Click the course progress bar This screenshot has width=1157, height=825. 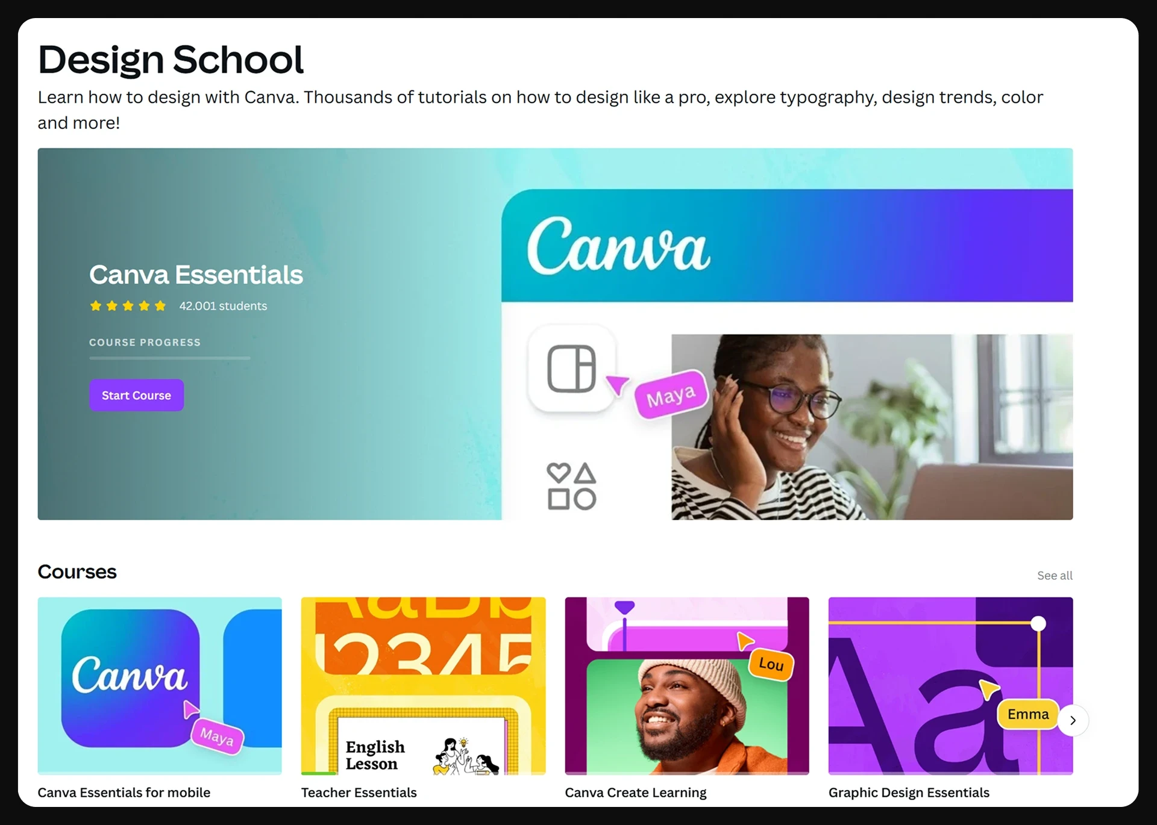click(170, 358)
